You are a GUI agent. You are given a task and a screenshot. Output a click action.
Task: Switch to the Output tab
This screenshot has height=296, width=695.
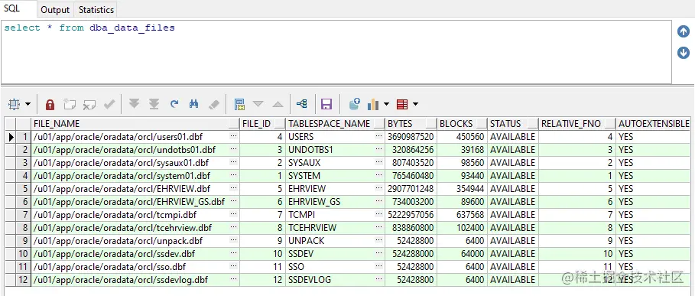(x=55, y=10)
